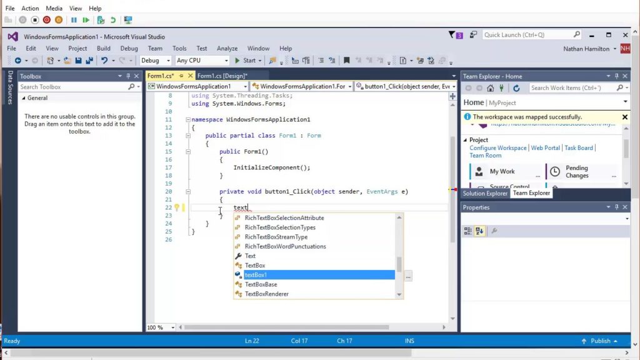Click Navigate Backward arrow in Visual Studio toolbar
The width and height of the screenshot is (640, 360).
(17, 61)
